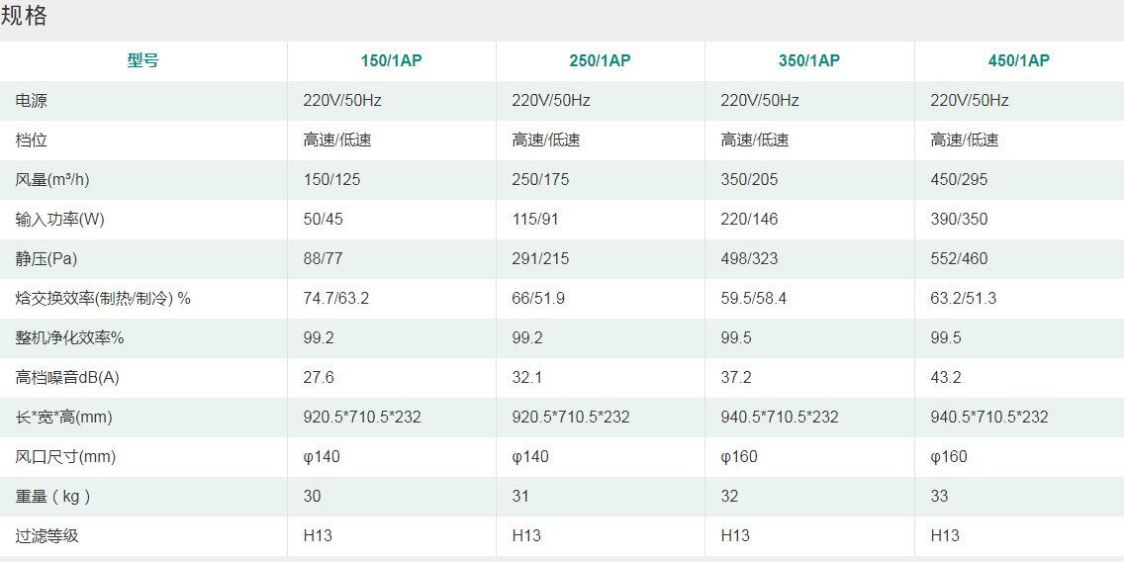This screenshot has height=562, width=1124.
Task: Click the 静压(Pa) row label
Action: point(47,258)
